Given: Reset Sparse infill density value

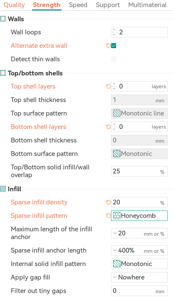Looking at the screenshot, I should tap(108, 202).
